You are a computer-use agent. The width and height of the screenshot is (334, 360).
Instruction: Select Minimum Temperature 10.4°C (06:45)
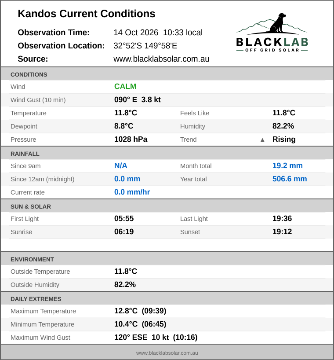pyautogui.click(x=140, y=324)
